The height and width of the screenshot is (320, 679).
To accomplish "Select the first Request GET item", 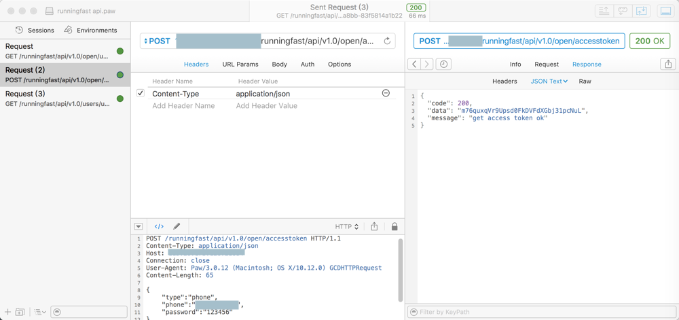I will click(x=65, y=51).
